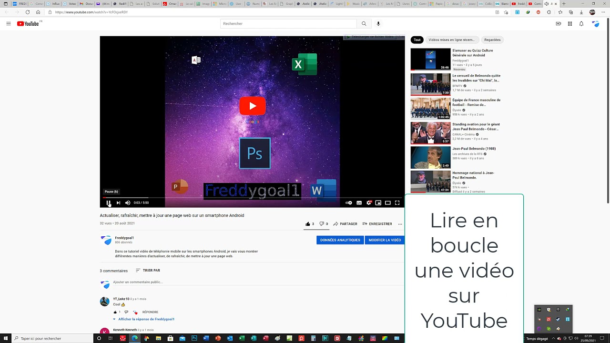
Task: Click Windows taskbar search box
Action: pos(51,338)
